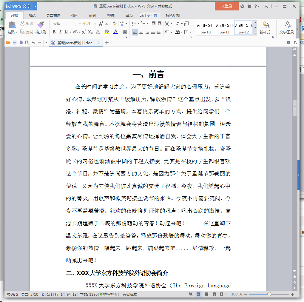The width and height of the screenshot is (304, 302).
Task: Click the print icon in quick toolbar
Action: pyautogui.click(x=21, y=43)
